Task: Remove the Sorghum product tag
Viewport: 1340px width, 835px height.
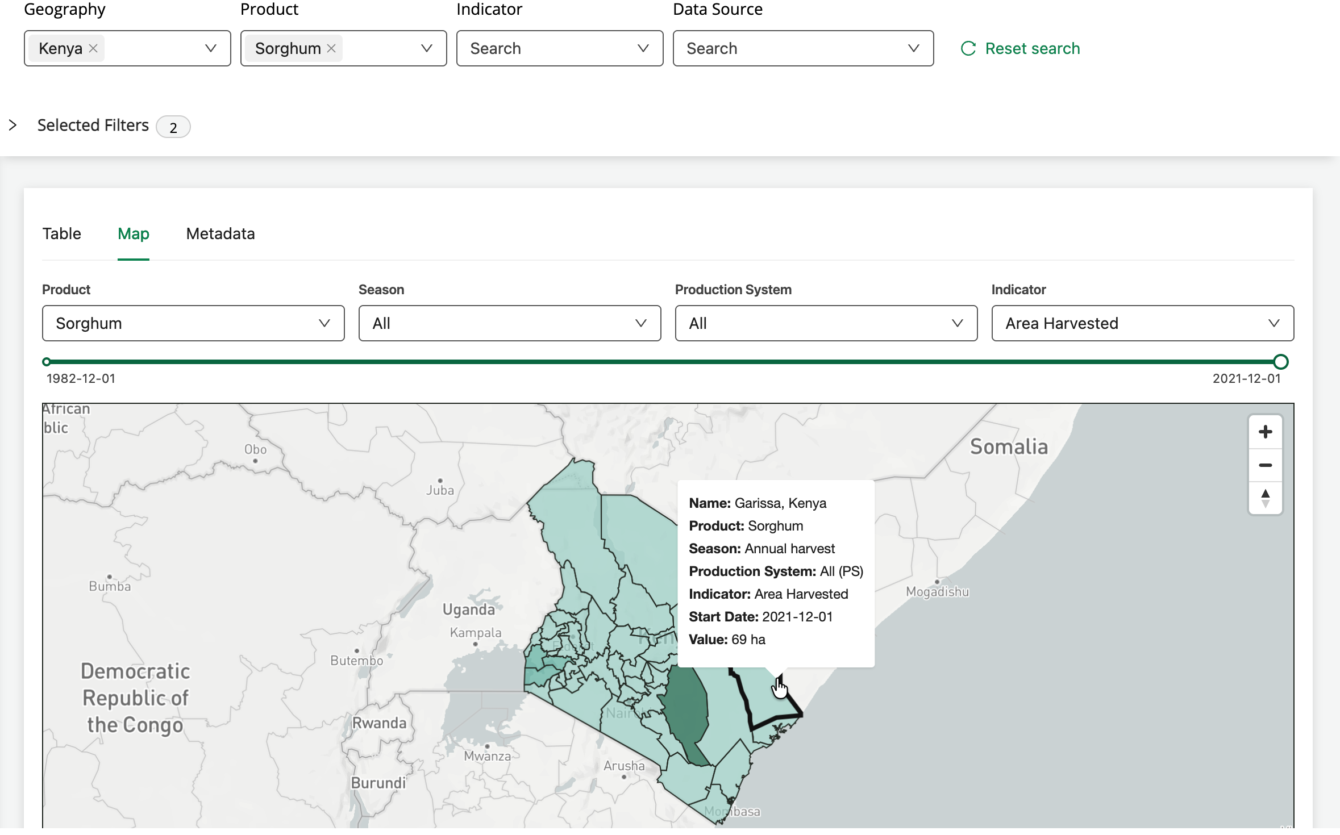Action: (331, 49)
